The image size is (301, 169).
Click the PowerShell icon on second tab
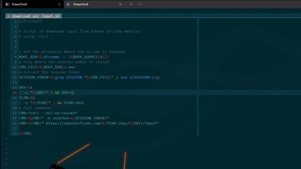pyautogui.click(x=68, y=4)
